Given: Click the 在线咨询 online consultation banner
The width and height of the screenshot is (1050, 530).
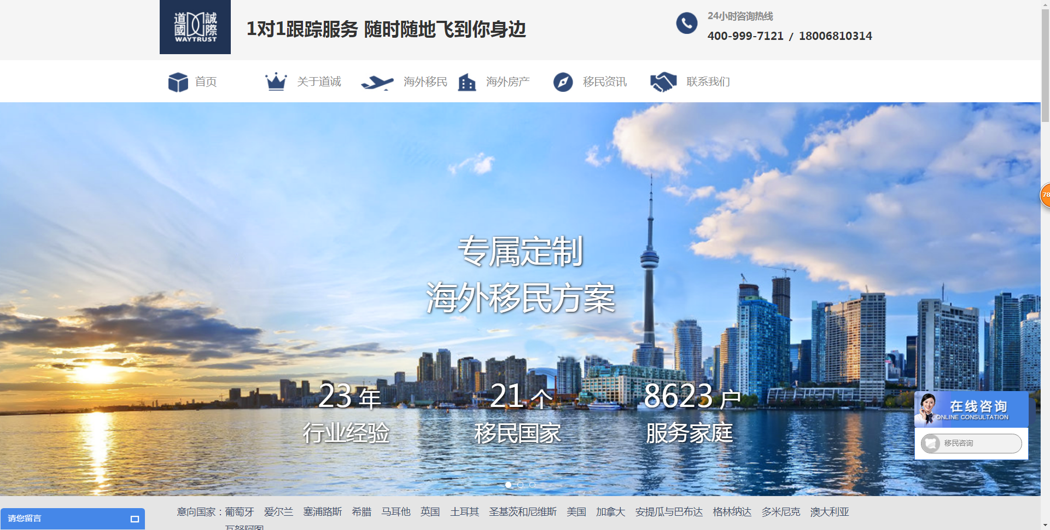Looking at the screenshot, I should pyautogui.click(x=971, y=410).
